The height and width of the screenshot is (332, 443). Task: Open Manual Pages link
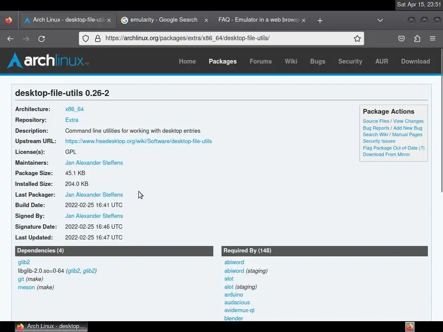click(x=407, y=135)
